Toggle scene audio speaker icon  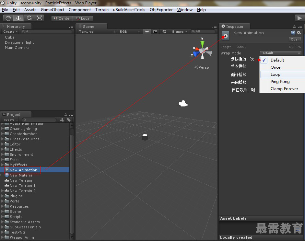[164, 31]
